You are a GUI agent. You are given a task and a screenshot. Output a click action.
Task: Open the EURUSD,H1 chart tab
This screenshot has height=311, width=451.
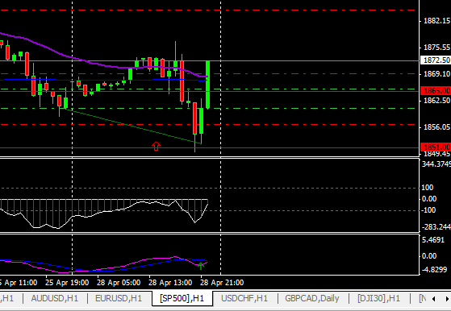(x=119, y=298)
